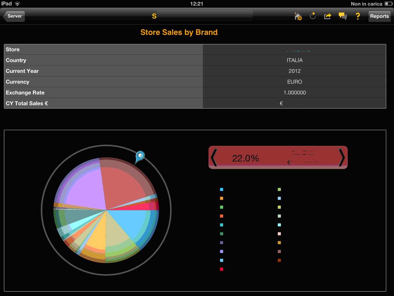Tap the add-to-home icon in the toolbar
The height and width of the screenshot is (296, 394).
(298, 16)
